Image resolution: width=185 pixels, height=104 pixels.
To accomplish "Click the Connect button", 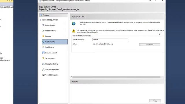I will point(53,15).
